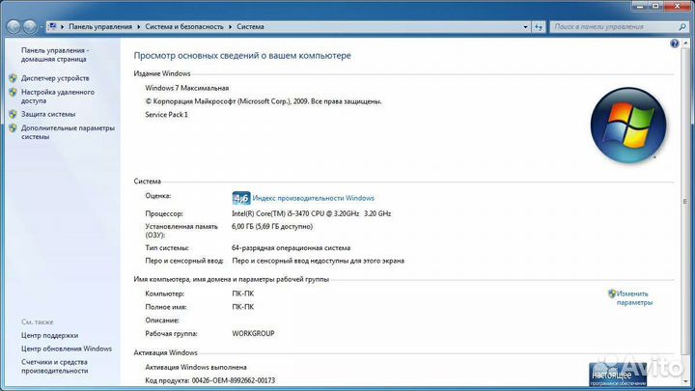Click the Тип системы: label
695x391 pixels.
click(167, 248)
